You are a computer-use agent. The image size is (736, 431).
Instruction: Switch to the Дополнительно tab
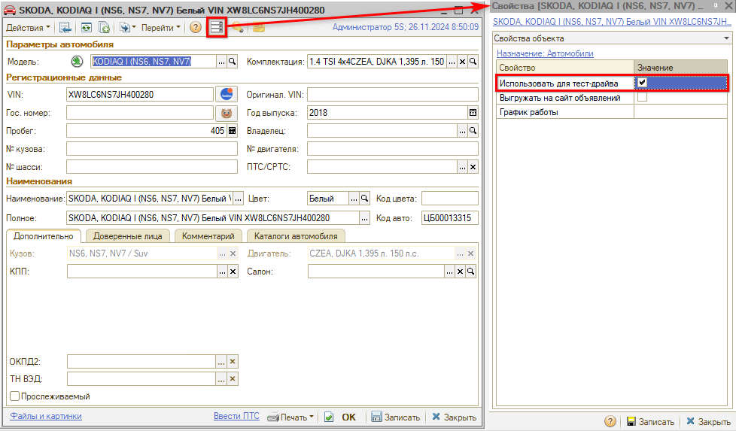44,236
